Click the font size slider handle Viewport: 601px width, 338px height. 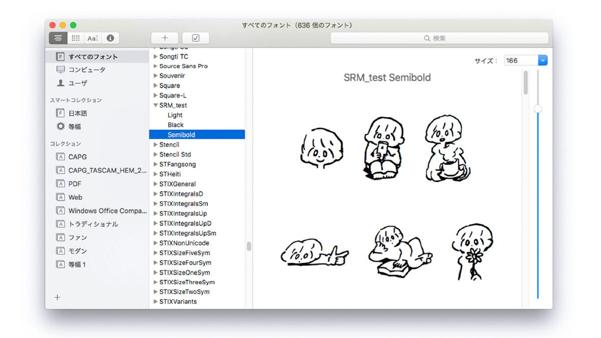[x=538, y=109]
